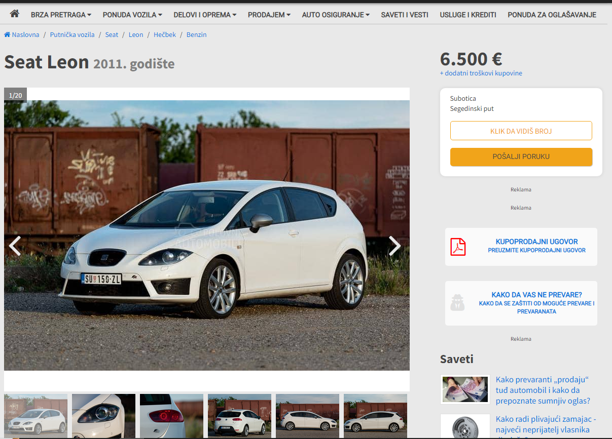This screenshot has width=612, height=439.
Task: Open the red PDF contract icon
Action: coord(458,247)
